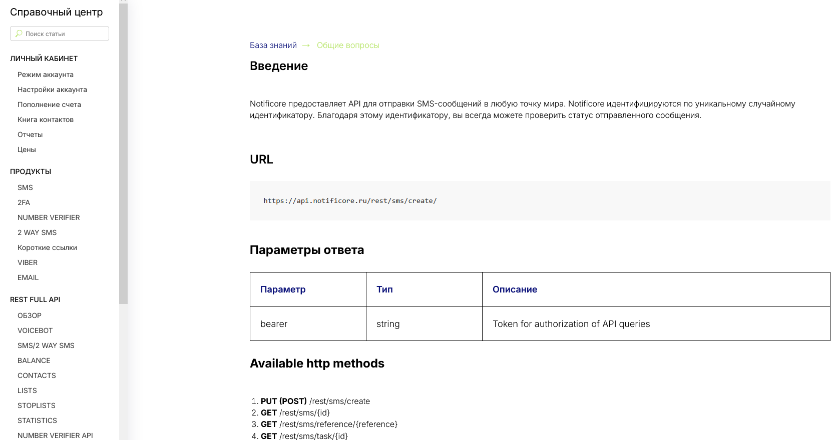Select SMS under Продукты
The width and height of the screenshot is (839, 440).
[25, 187]
